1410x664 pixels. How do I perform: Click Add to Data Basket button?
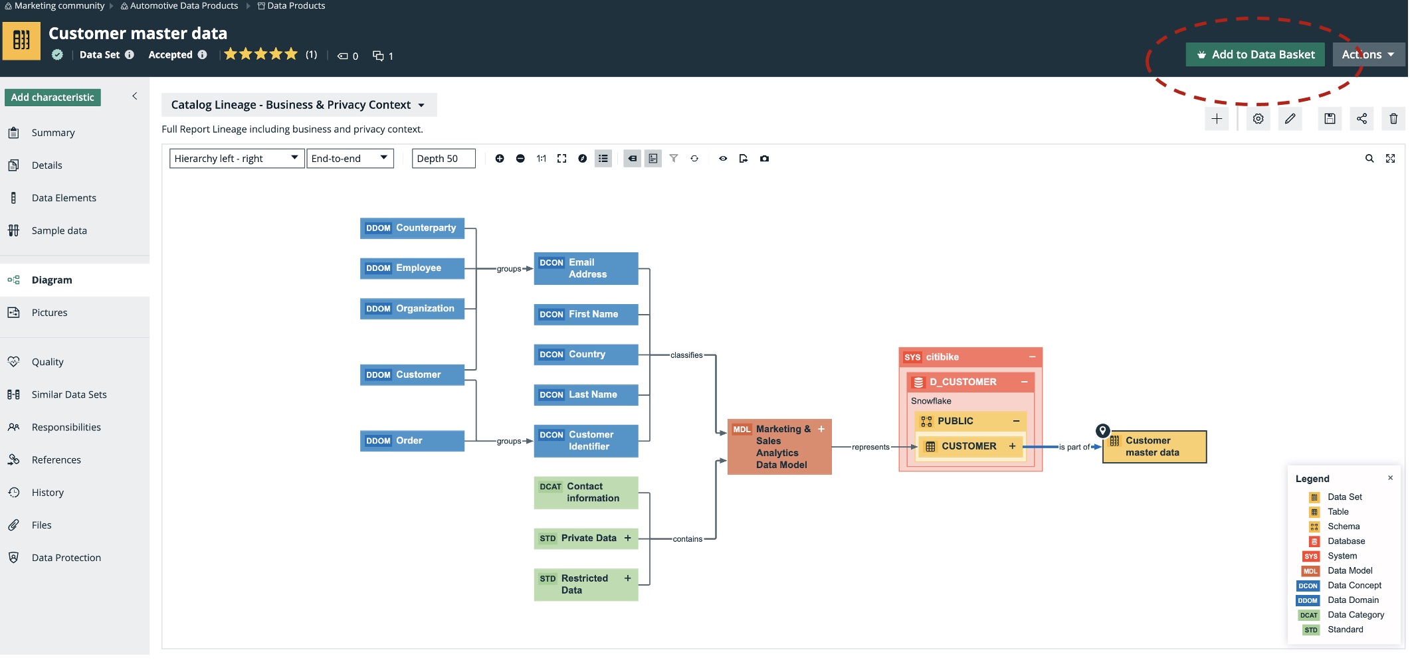coord(1255,54)
